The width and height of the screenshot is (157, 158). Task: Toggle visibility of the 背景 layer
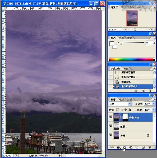[110, 135]
